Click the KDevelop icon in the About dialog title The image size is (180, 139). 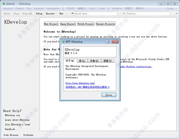click(x=63, y=42)
